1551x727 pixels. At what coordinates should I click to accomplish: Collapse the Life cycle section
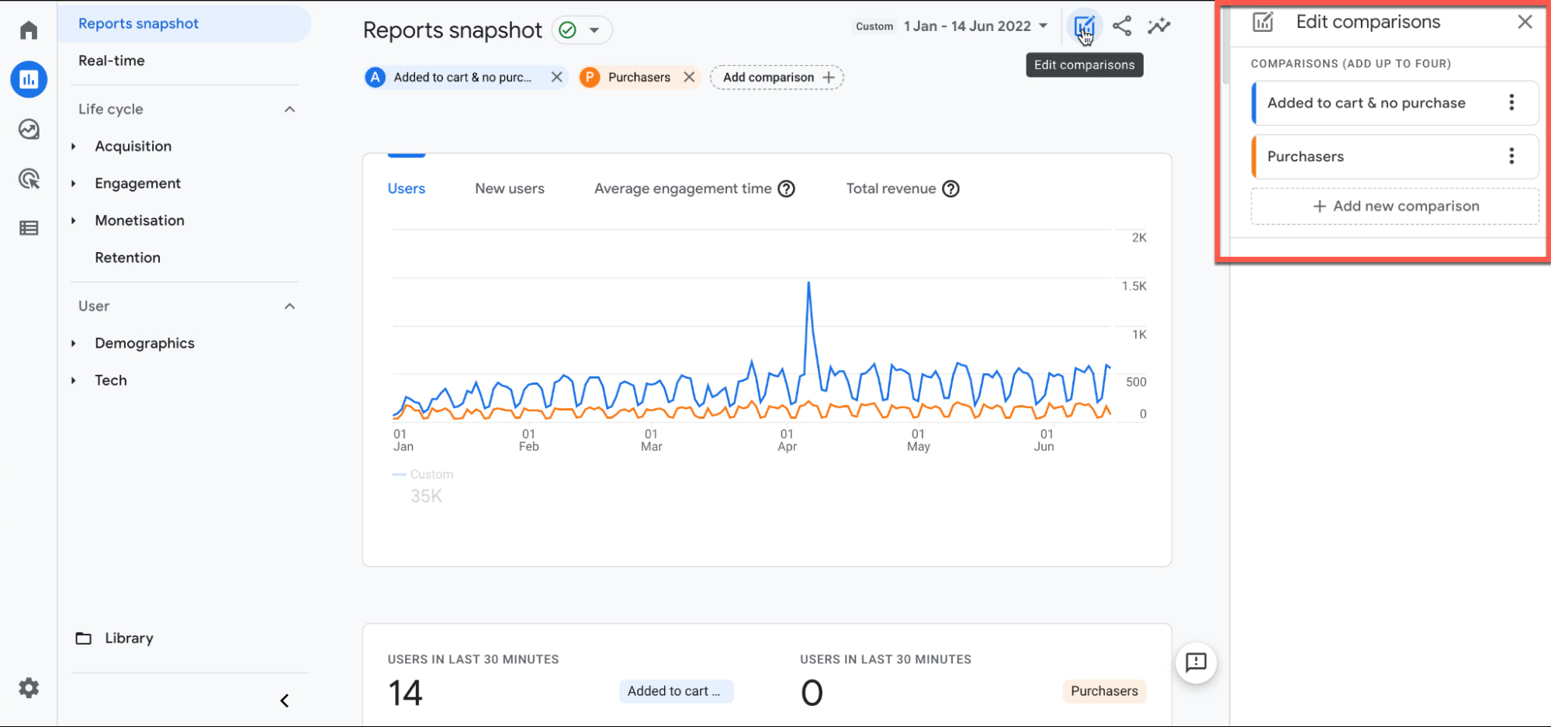[289, 109]
